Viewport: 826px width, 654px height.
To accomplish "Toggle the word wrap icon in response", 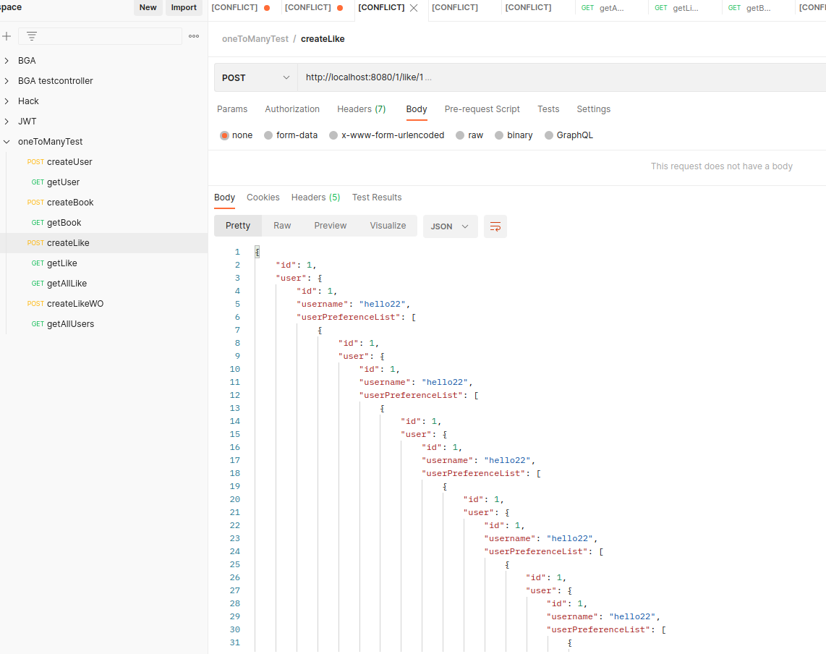I will coord(495,226).
